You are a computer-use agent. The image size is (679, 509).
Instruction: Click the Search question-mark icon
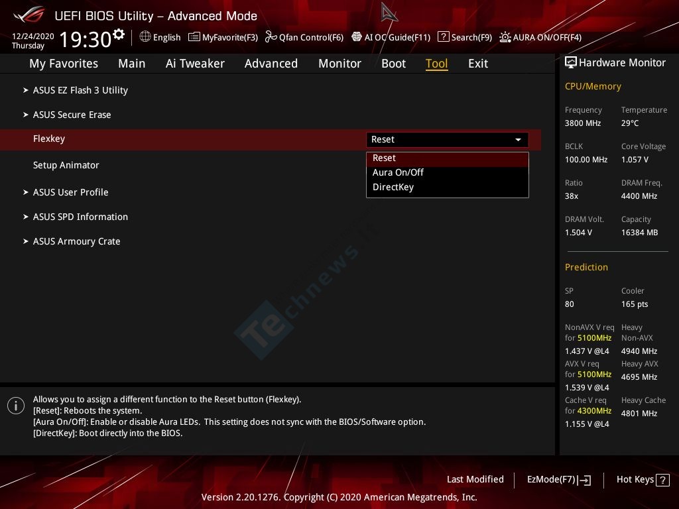443,37
